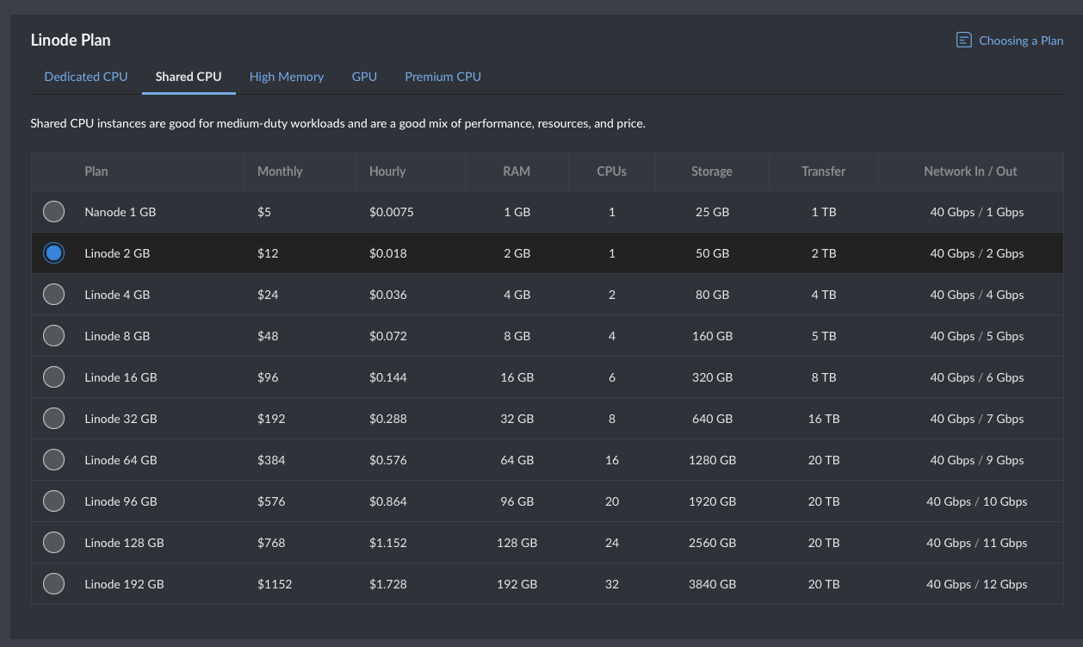Select the Linode 2 GB radio button
The image size is (1083, 647).
pos(53,252)
